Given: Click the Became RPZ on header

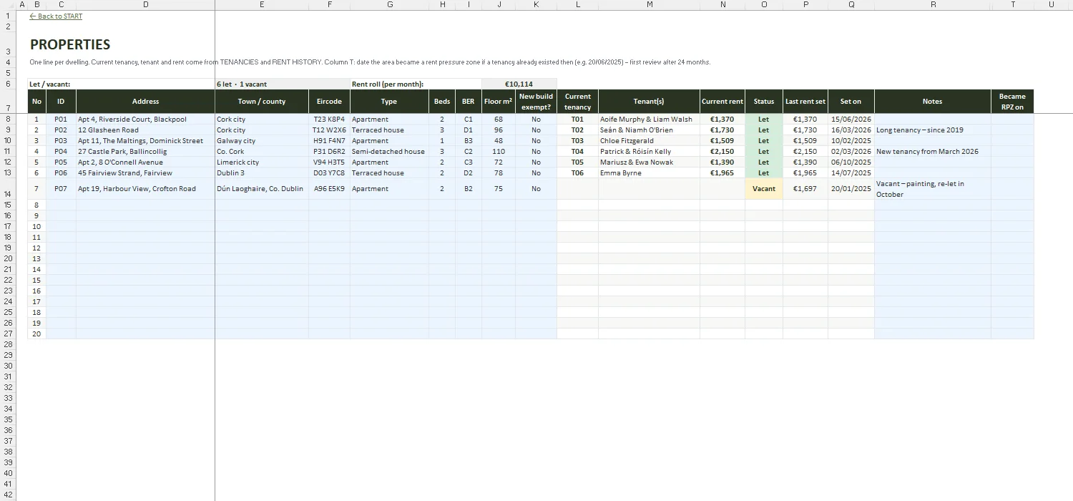Looking at the screenshot, I should pos(1012,102).
